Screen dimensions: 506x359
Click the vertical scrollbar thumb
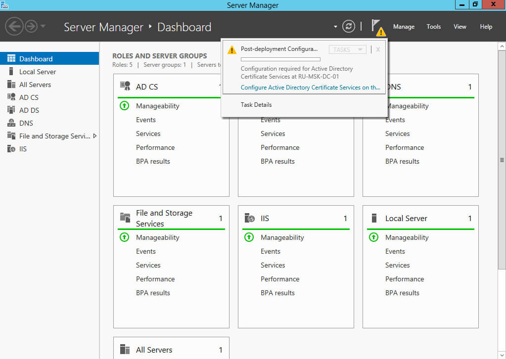[502, 160]
